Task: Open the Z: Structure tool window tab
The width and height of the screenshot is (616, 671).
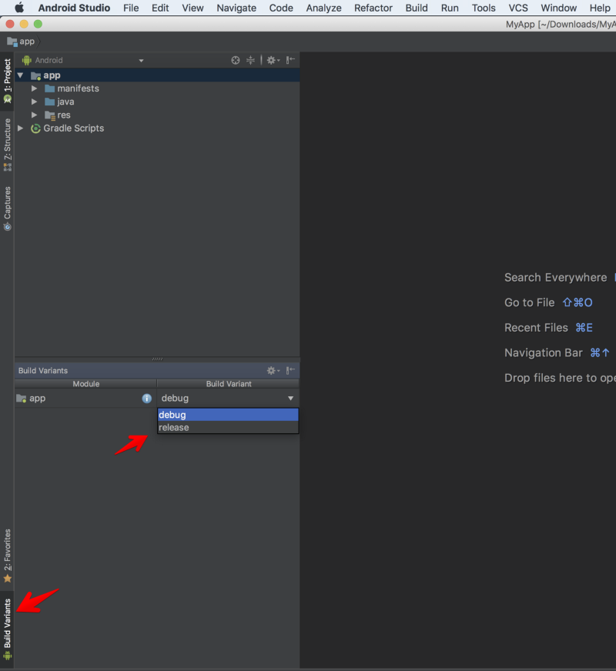Action: pyautogui.click(x=7, y=145)
